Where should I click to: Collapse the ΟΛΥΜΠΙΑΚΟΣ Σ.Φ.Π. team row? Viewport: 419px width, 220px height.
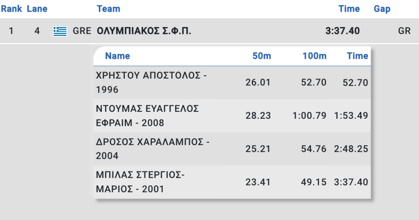(209, 31)
